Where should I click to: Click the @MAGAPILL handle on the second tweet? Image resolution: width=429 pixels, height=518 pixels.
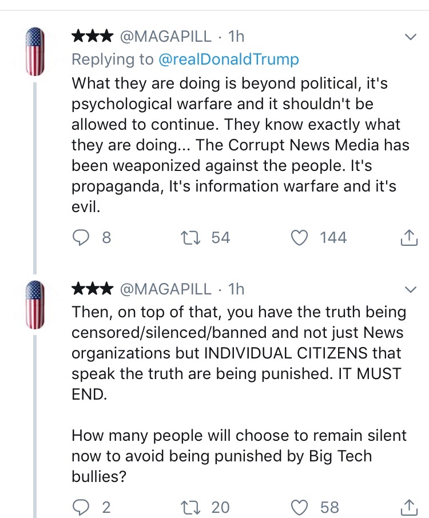(x=165, y=289)
